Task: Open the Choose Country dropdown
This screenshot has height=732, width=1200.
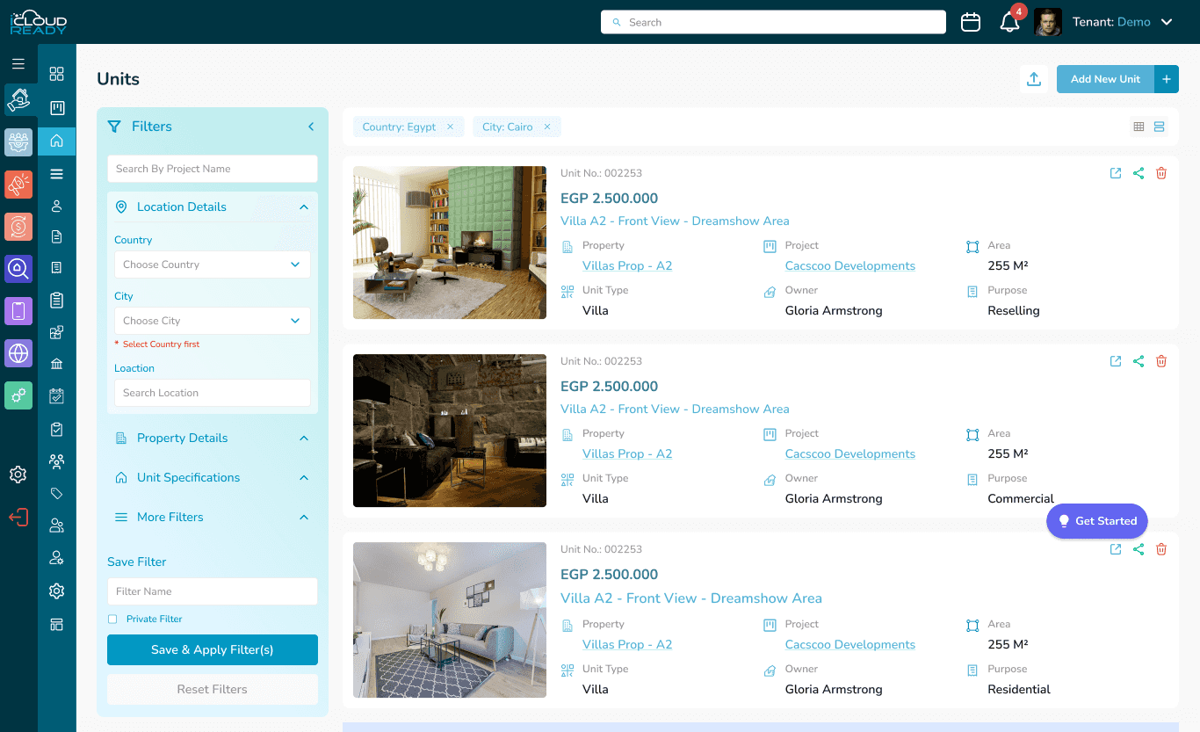Action: [x=212, y=264]
